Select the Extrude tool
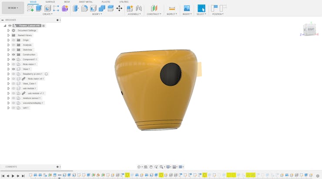This screenshot has width=322, height=179. coord(39,8)
